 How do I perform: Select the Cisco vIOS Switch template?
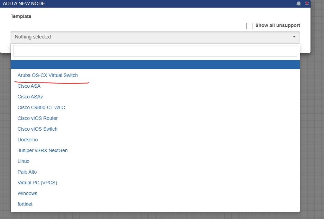coord(37,129)
